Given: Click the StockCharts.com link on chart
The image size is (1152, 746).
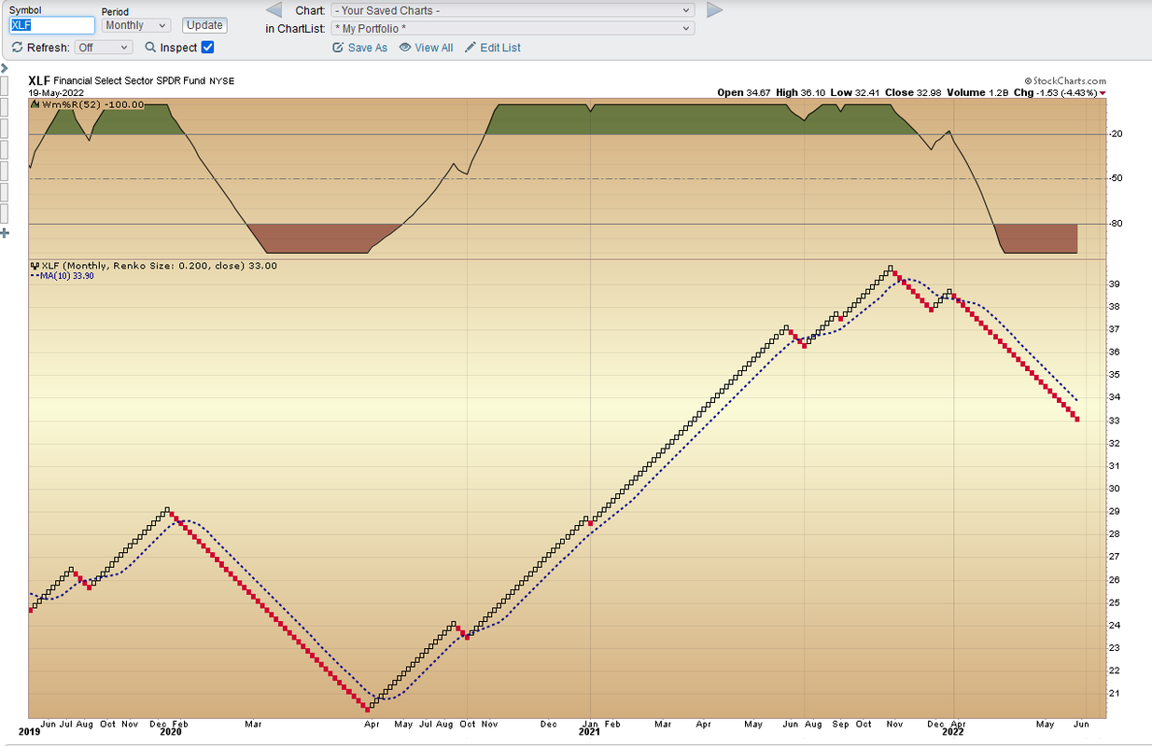Looking at the screenshot, I should 1065,81.
